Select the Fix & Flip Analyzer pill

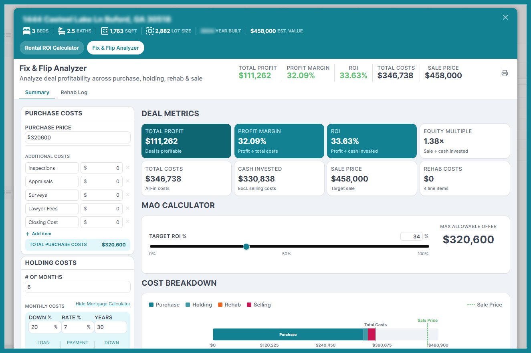[x=115, y=47]
